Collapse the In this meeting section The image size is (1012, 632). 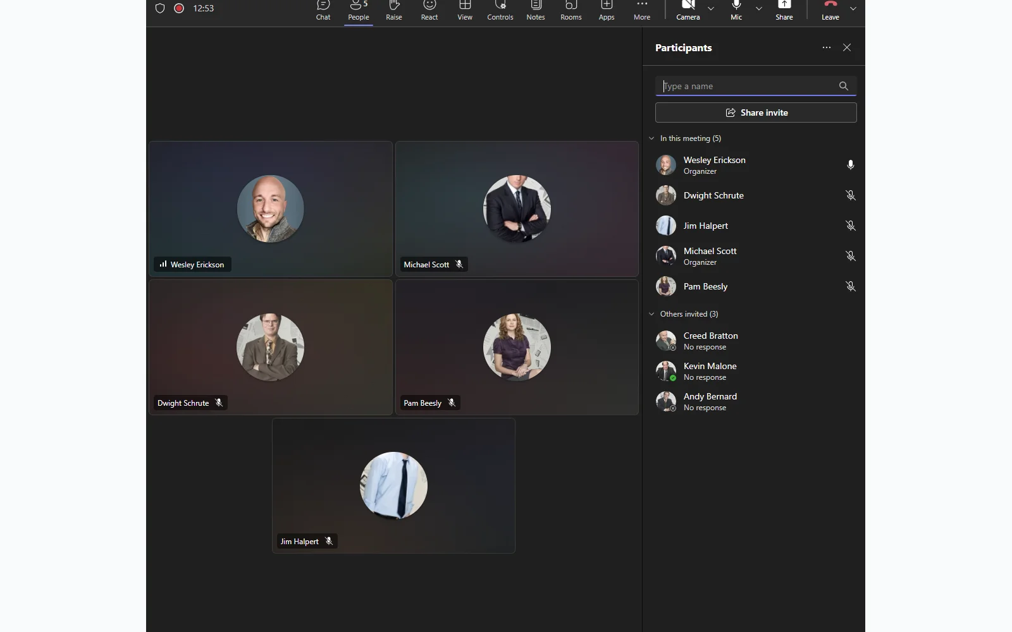pyautogui.click(x=651, y=138)
